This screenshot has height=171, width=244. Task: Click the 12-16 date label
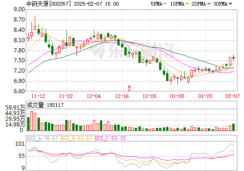pos(122,96)
